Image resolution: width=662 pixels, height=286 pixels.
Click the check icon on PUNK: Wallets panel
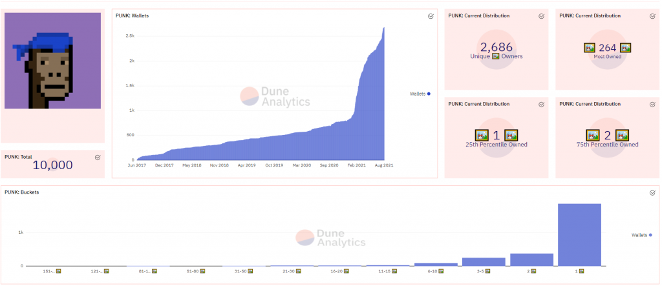[x=431, y=16]
